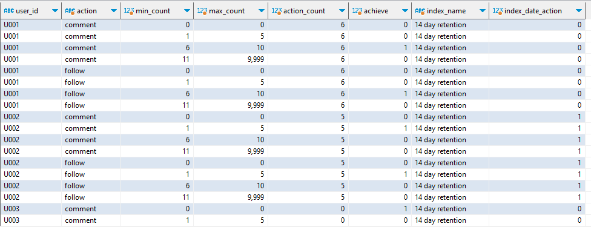The height and width of the screenshot is (227, 591).
Task: Select max_count 9,999 in U002 comment row
Action: (256, 151)
